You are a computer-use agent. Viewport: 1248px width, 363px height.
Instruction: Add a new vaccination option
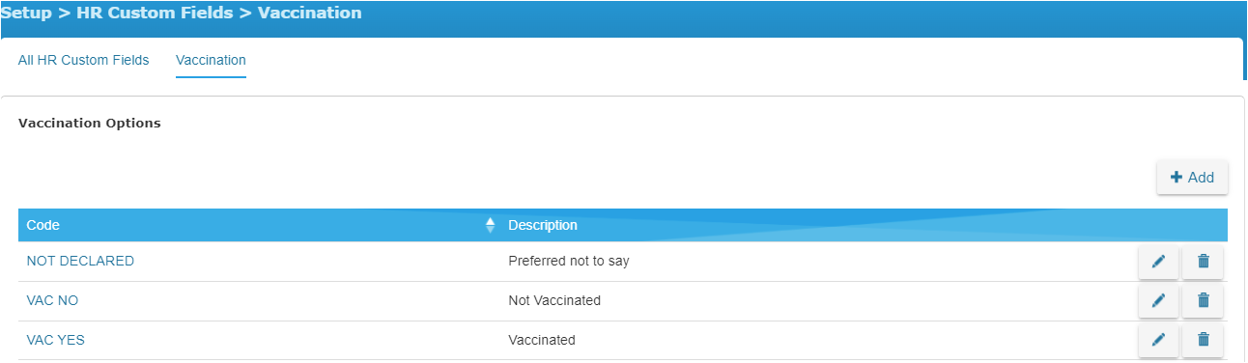coord(1192,178)
